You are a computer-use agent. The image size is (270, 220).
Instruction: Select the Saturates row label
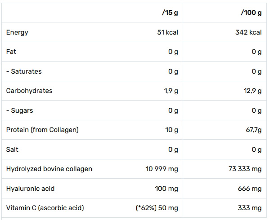click(x=24, y=71)
